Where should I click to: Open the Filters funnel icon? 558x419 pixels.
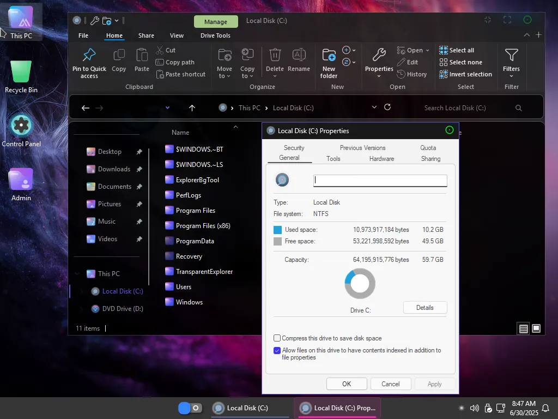click(x=511, y=55)
